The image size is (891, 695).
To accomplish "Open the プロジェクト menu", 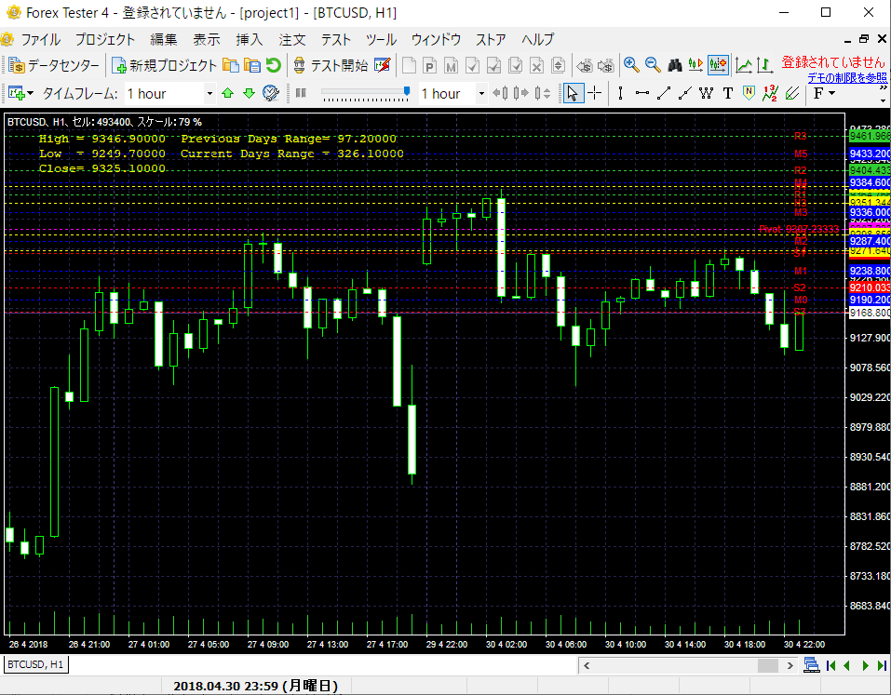I will click(105, 39).
